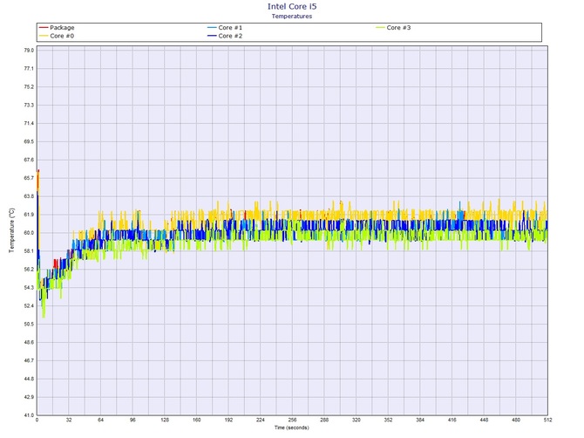Click the 60.0 y-axis value
Viewport: 584px width, 438px height.
(x=29, y=233)
